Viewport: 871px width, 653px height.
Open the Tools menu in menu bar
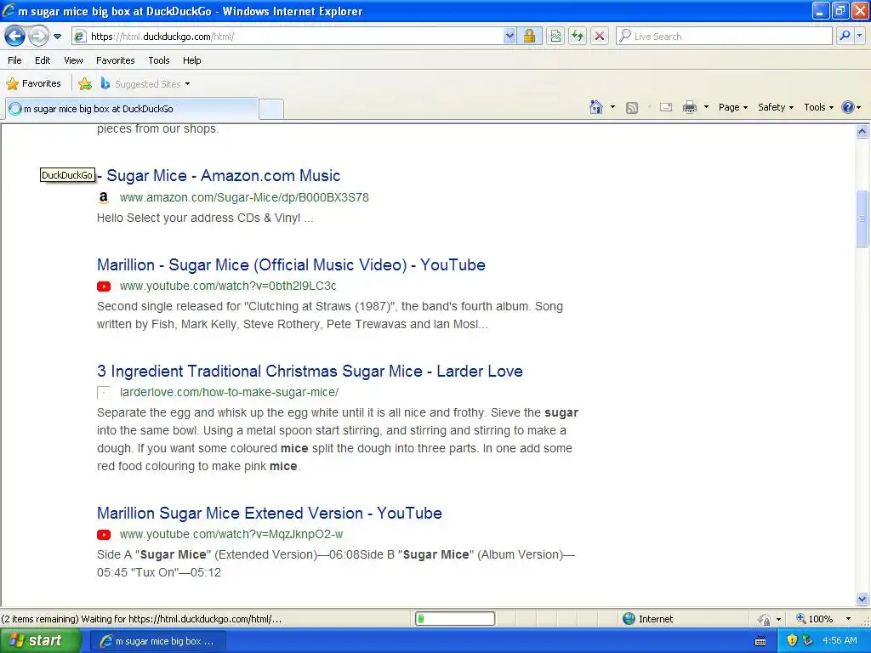pyautogui.click(x=159, y=60)
